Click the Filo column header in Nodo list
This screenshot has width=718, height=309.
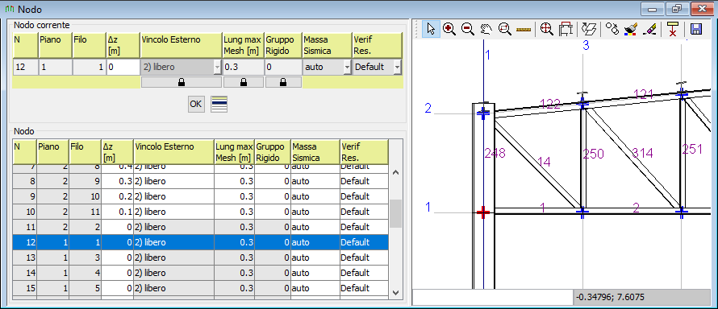pos(85,152)
